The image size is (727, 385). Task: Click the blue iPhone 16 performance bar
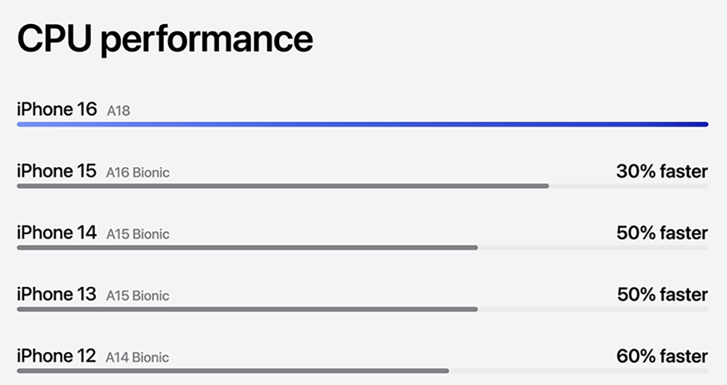(362, 124)
